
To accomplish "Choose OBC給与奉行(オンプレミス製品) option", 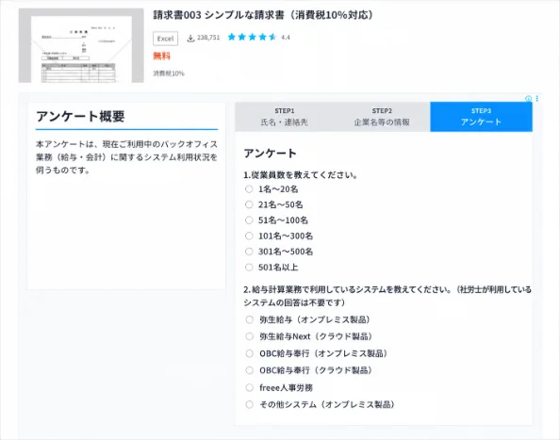I will (249, 353).
